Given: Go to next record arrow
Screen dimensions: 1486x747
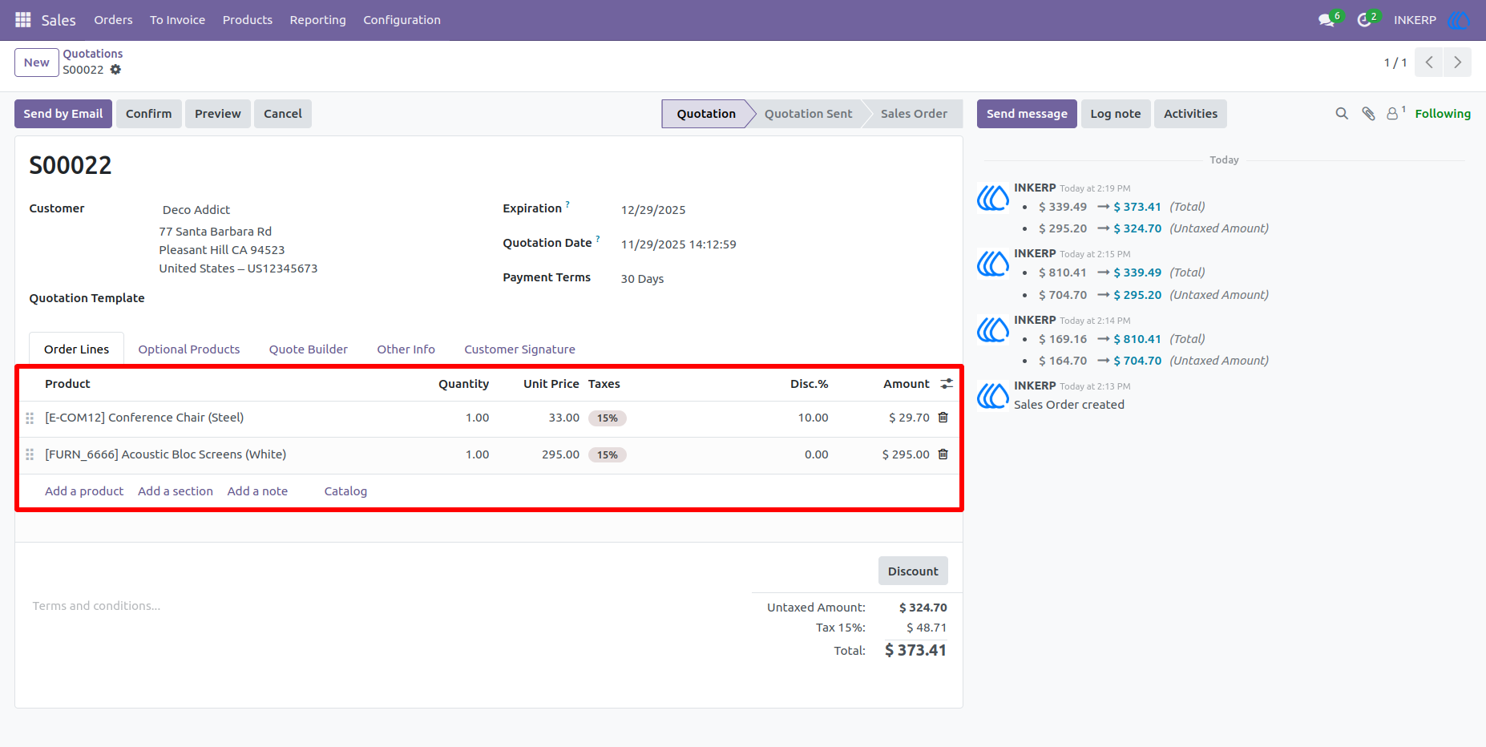Looking at the screenshot, I should point(1457,63).
